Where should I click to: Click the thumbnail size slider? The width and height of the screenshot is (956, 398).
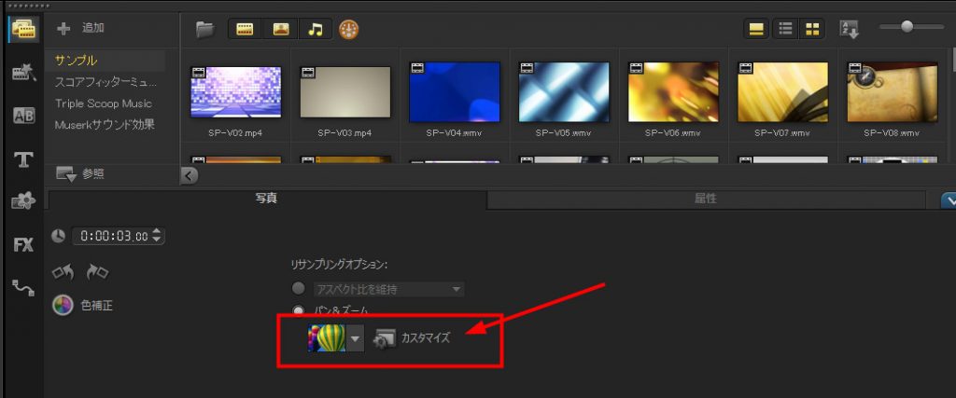coord(908,27)
